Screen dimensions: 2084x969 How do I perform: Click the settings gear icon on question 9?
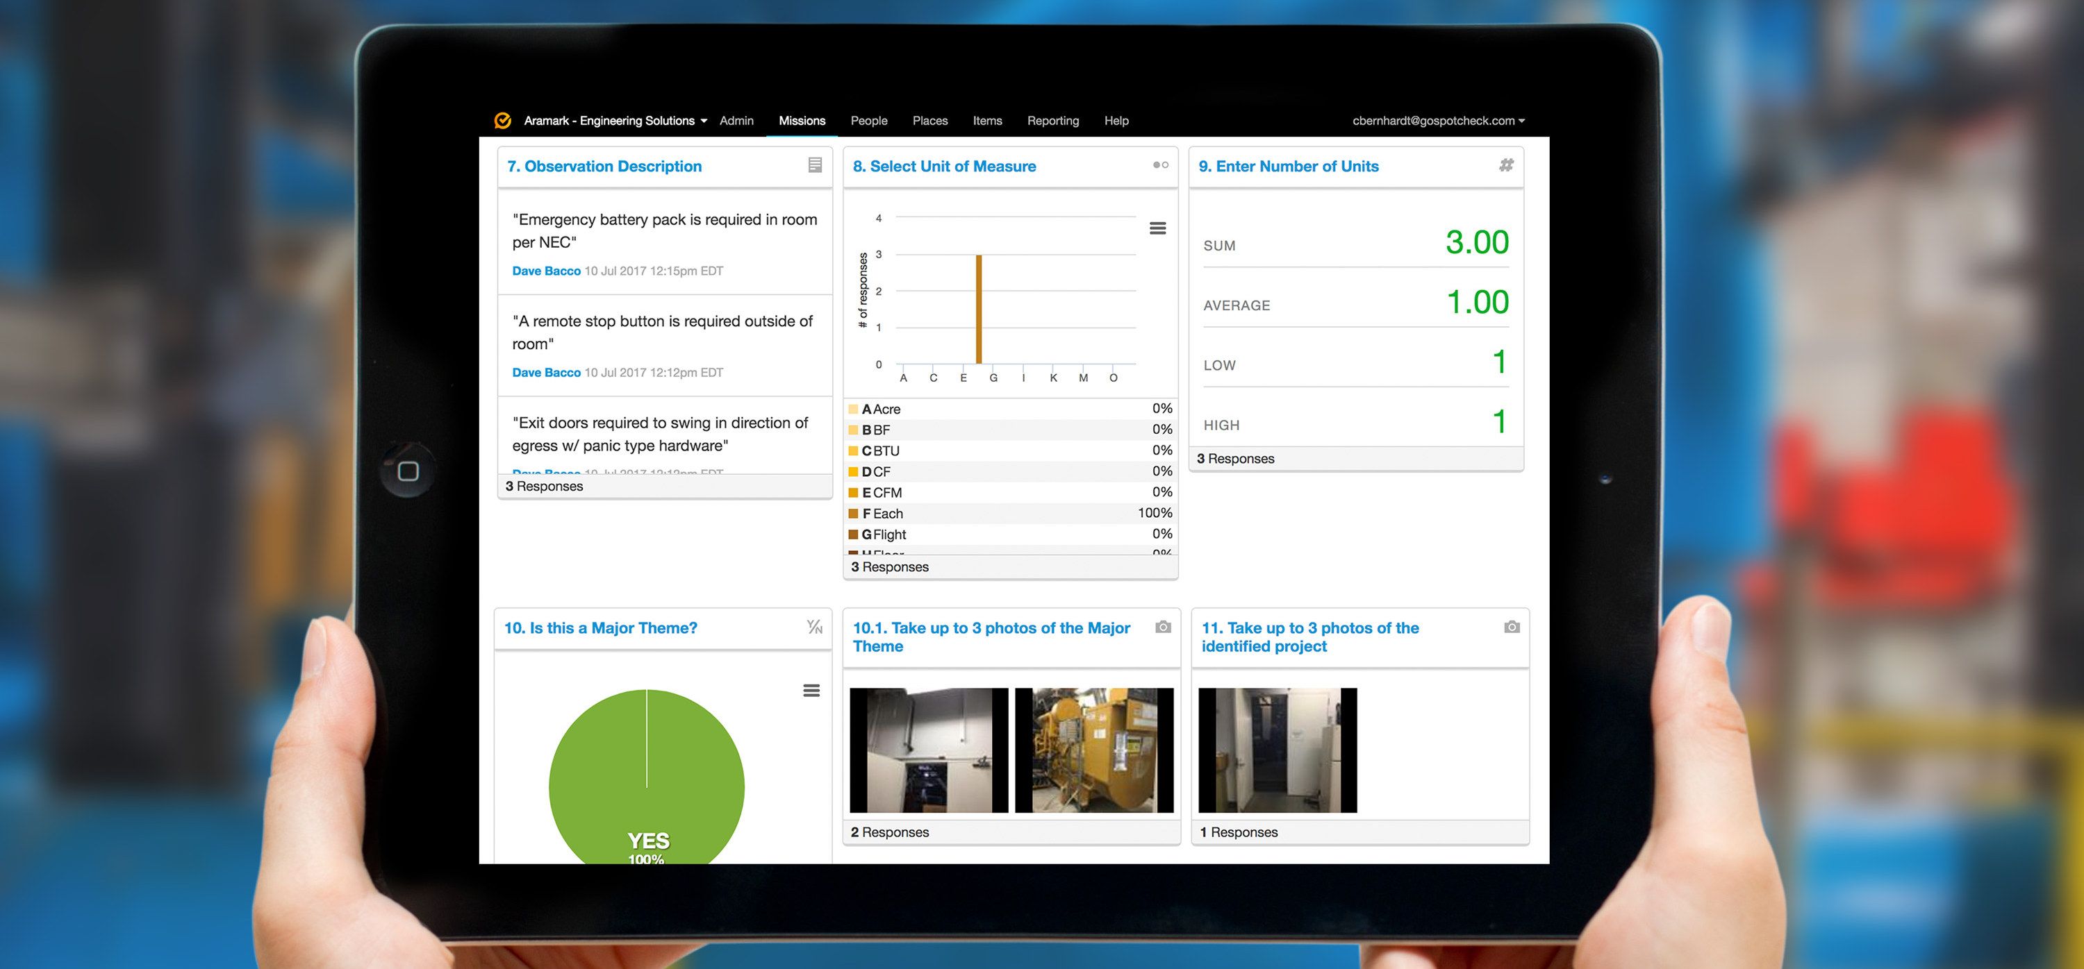pyautogui.click(x=1503, y=166)
